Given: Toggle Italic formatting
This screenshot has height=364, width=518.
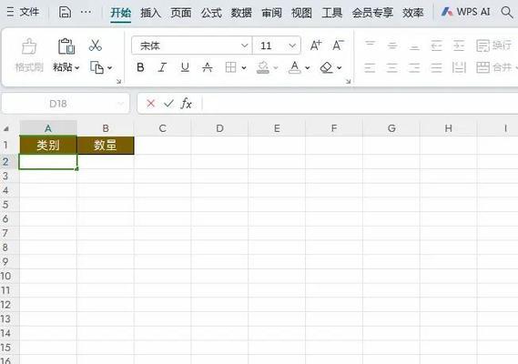Looking at the screenshot, I should click(162, 67).
